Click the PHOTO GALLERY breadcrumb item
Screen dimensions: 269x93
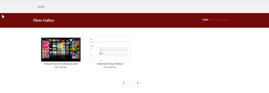click(221, 20)
